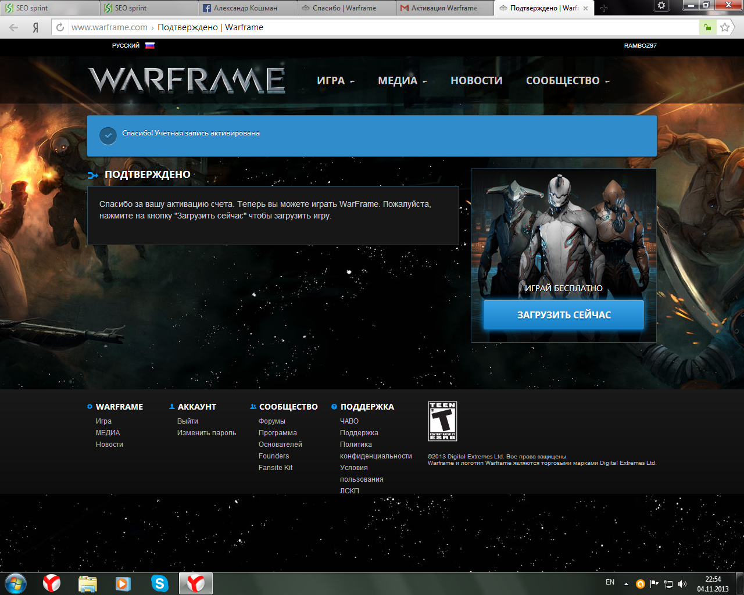
Task: Click the ESRB Teen rating badge
Action: pyautogui.click(x=442, y=421)
